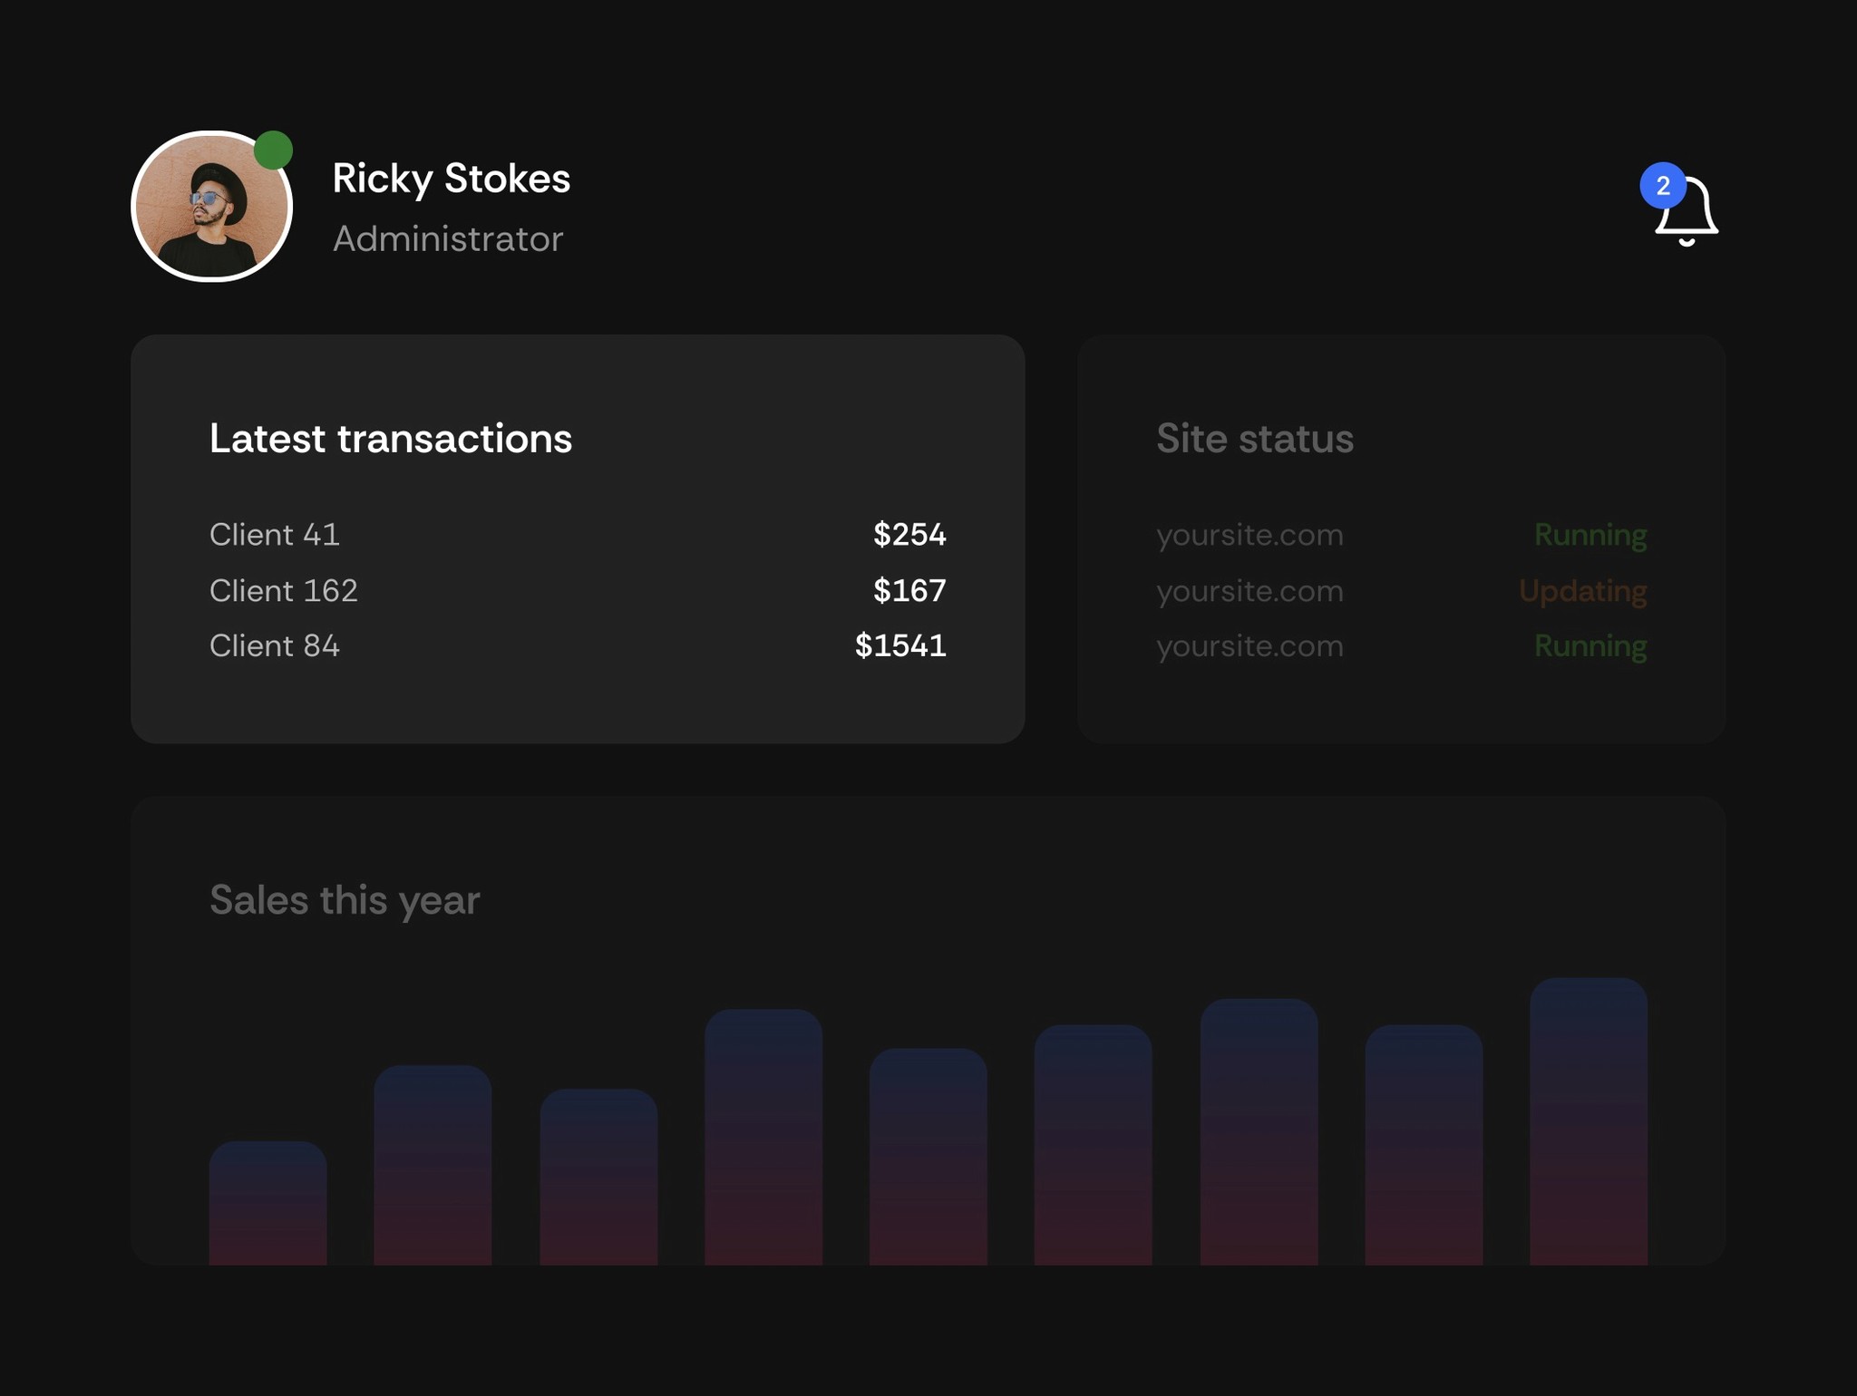Select the $254 amount for Client 41

tap(909, 535)
